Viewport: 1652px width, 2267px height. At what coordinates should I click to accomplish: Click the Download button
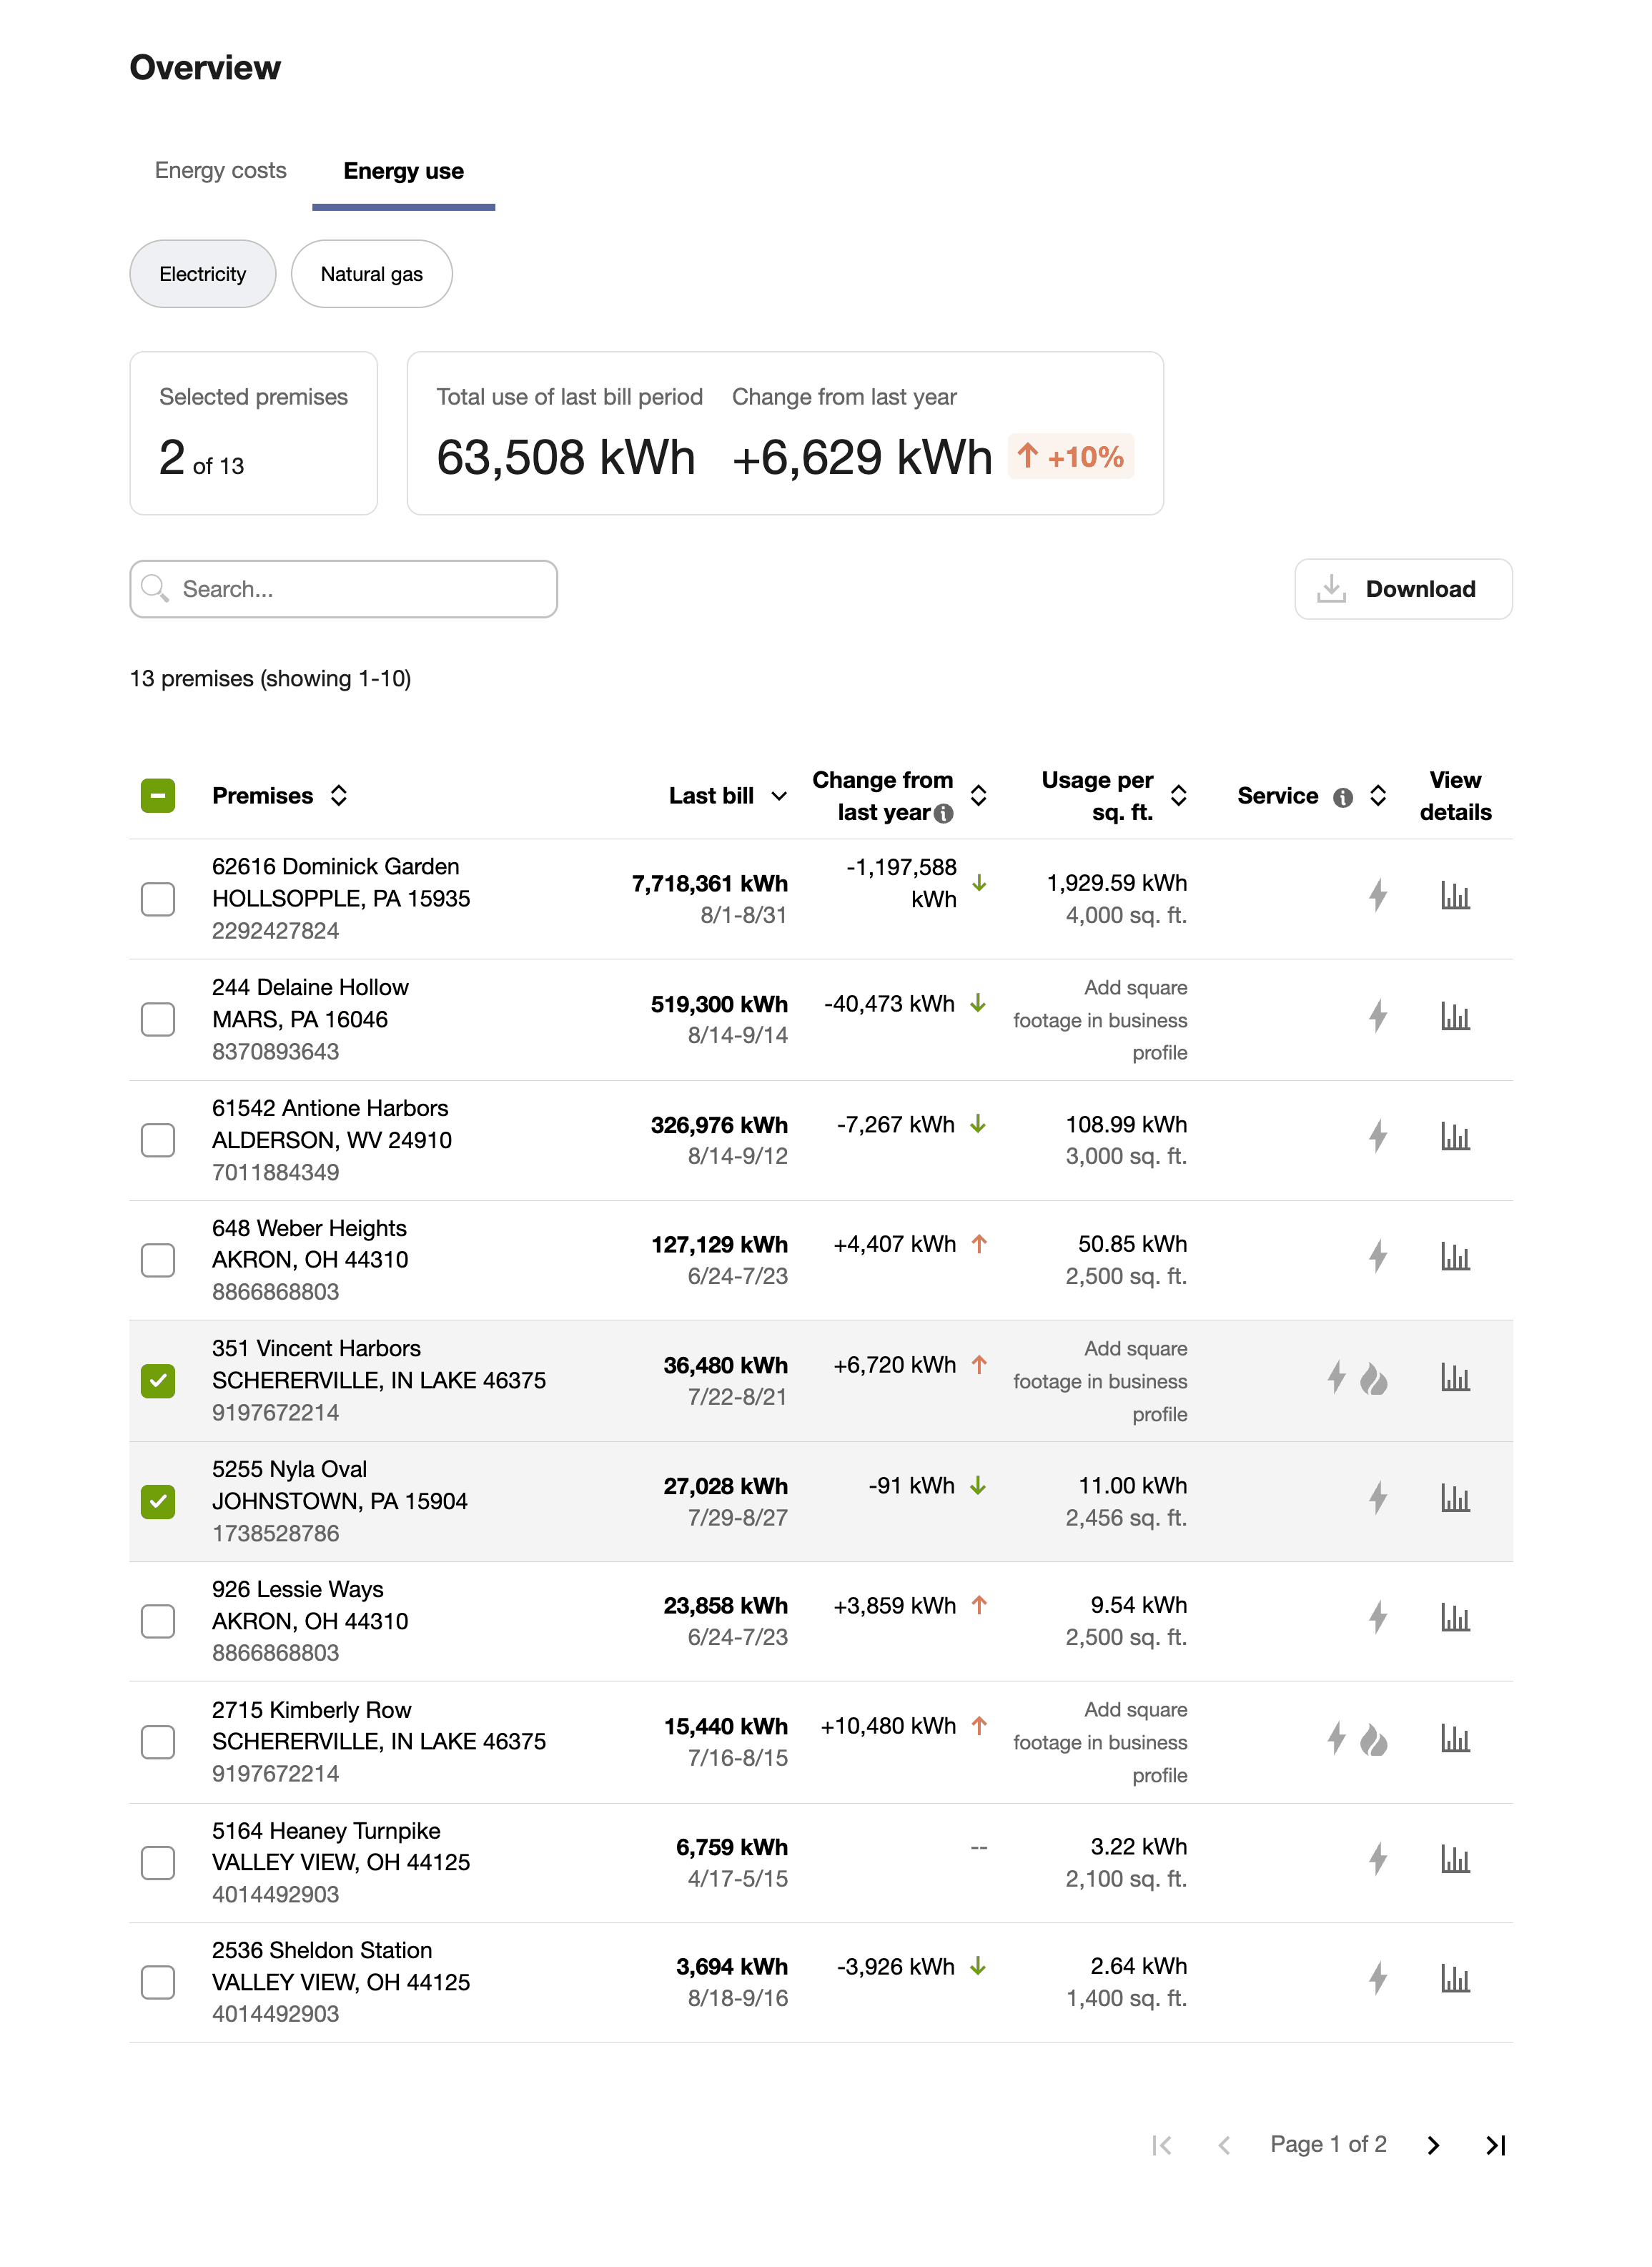pos(1402,589)
